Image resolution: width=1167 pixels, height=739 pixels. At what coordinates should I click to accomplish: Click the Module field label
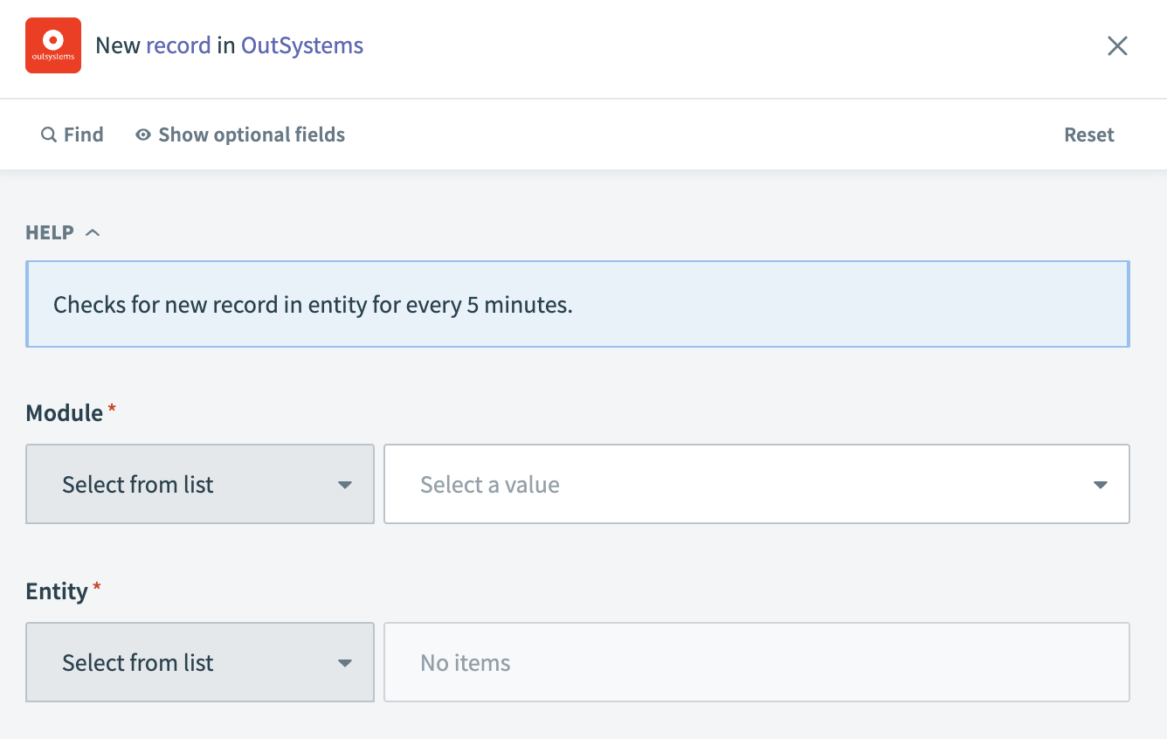coord(65,412)
